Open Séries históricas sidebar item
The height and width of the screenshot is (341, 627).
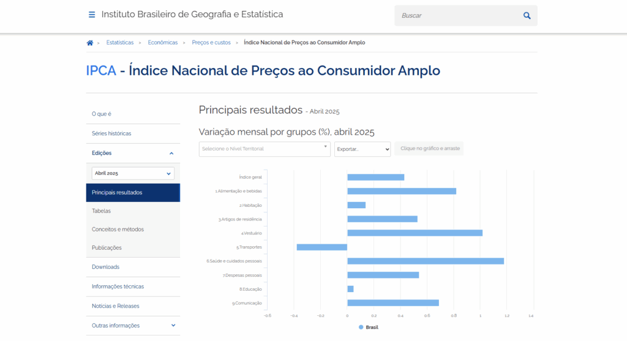[111, 133]
